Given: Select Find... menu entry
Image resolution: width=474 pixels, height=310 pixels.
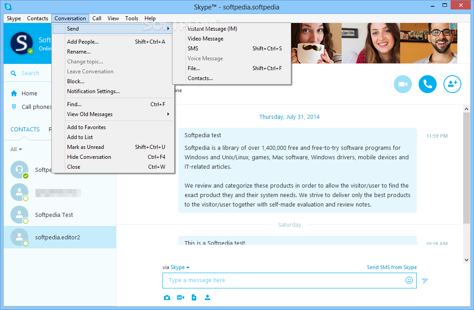Looking at the screenshot, I should [x=113, y=104].
